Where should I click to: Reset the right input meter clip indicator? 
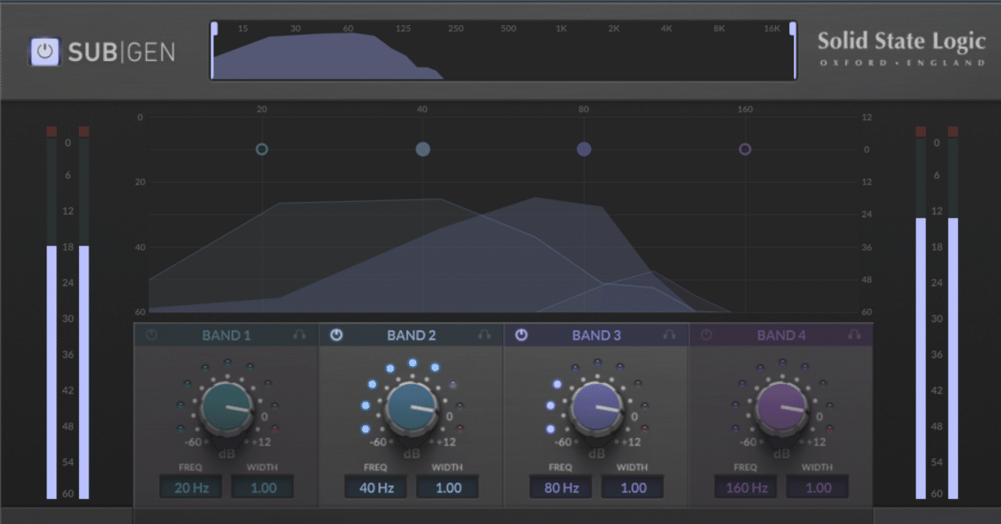[x=84, y=131]
